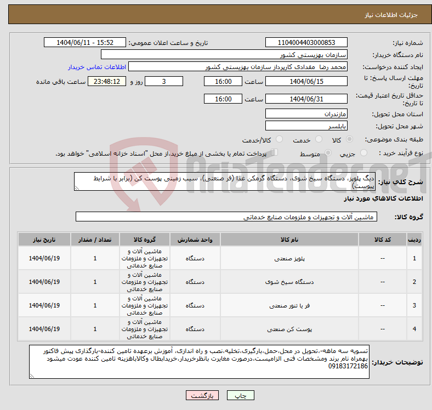Click the پوست کن صنعتی item name
The width and height of the screenshot is (432, 410).
pyautogui.click(x=289, y=329)
